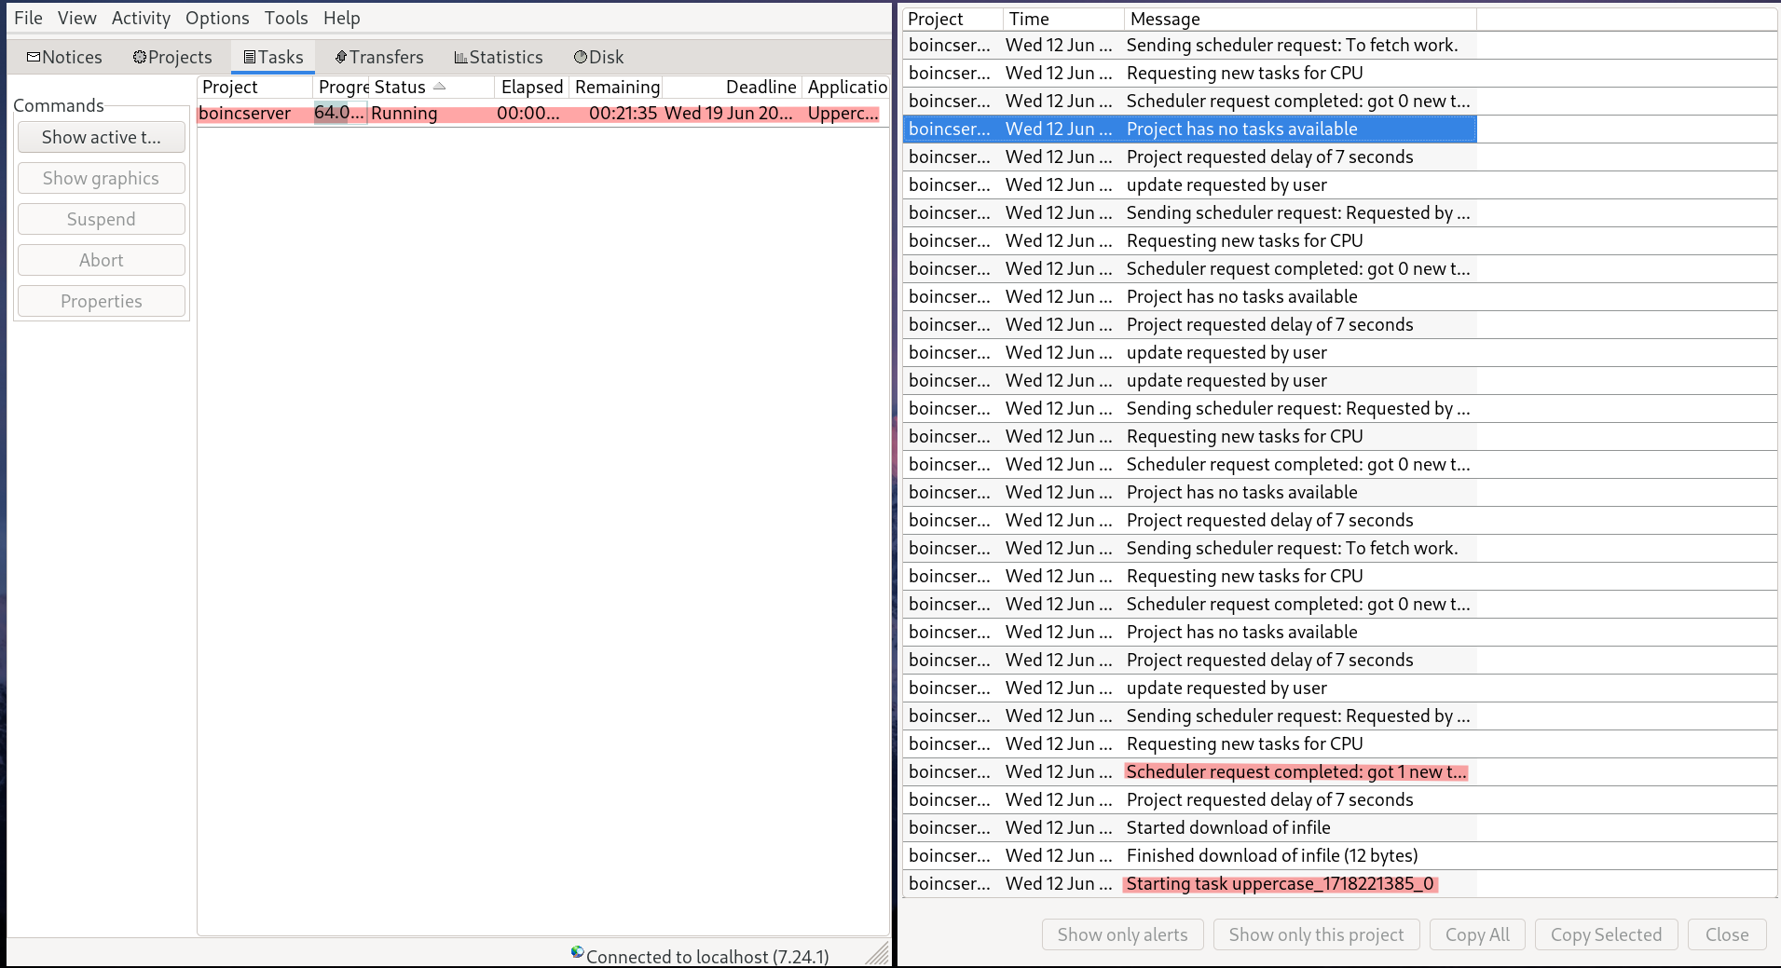
Task: Click the event log Message column header
Action: pyautogui.click(x=1300, y=19)
